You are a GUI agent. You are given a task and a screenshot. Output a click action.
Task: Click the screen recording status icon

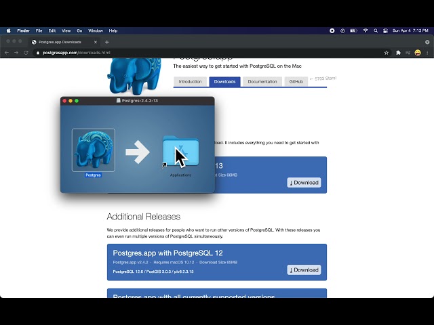coord(332,30)
